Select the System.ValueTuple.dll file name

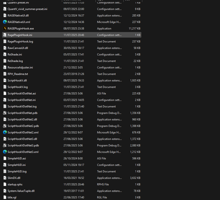21,191
